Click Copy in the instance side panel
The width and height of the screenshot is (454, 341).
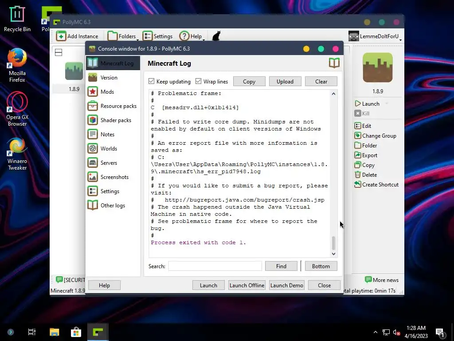click(364, 165)
